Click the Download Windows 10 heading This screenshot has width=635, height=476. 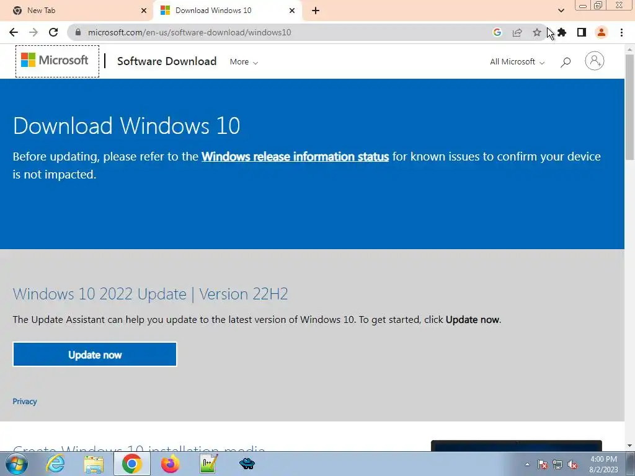pyautogui.click(x=127, y=125)
